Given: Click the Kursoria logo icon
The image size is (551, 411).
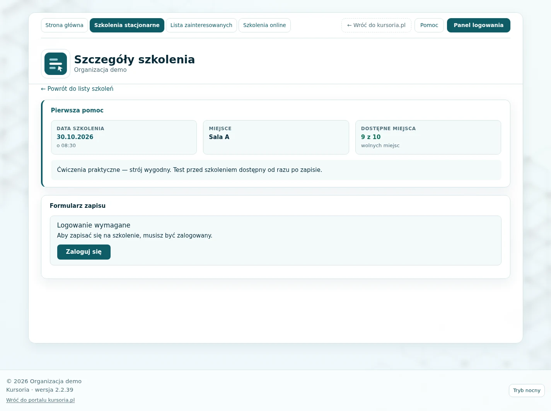Looking at the screenshot, I should click(x=56, y=64).
